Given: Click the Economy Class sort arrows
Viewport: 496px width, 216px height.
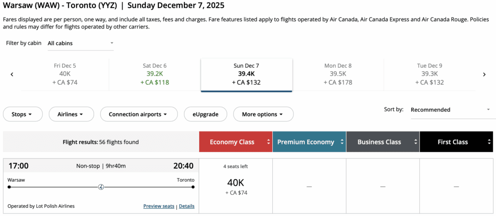Looking at the screenshot, I should click(268, 142).
